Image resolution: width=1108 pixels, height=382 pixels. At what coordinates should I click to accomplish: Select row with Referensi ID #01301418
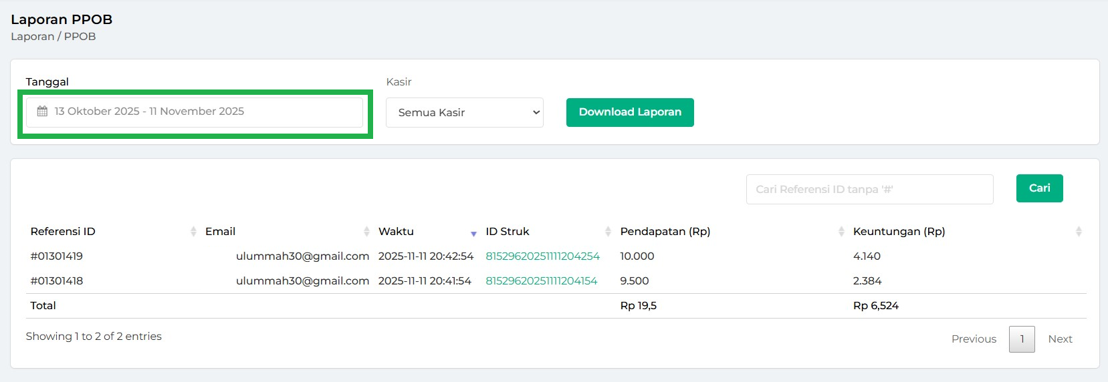pos(57,281)
